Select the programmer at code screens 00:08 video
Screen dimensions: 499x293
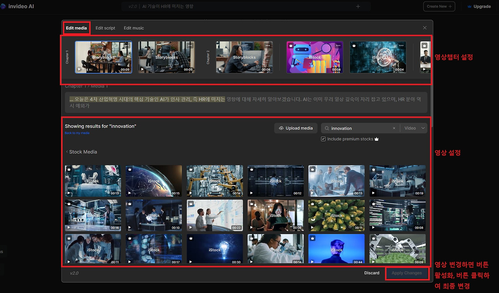coord(398,215)
